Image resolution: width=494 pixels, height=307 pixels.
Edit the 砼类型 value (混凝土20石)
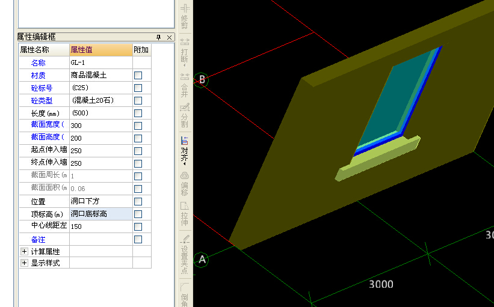[101, 100]
